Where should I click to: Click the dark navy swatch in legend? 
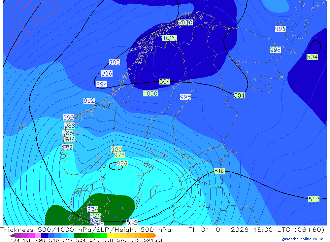(x=45, y=235)
